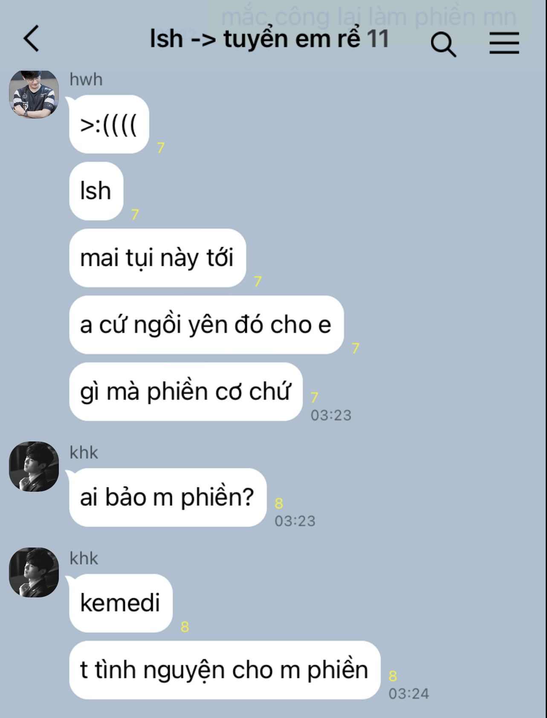Select the '>:((((' message bubble

pyautogui.click(x=109, y=124)
